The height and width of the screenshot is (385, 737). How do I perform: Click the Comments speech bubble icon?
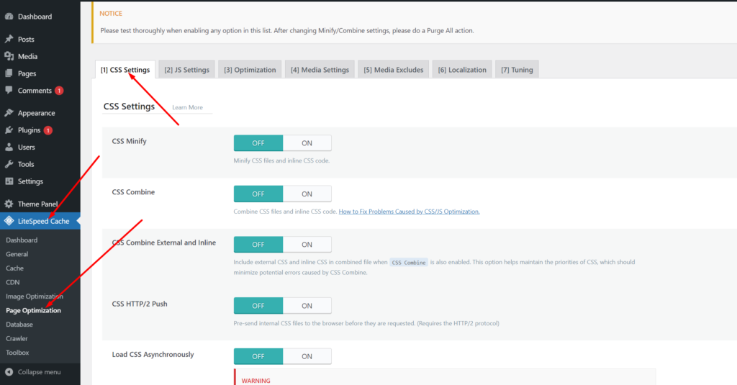pos(9,90)
